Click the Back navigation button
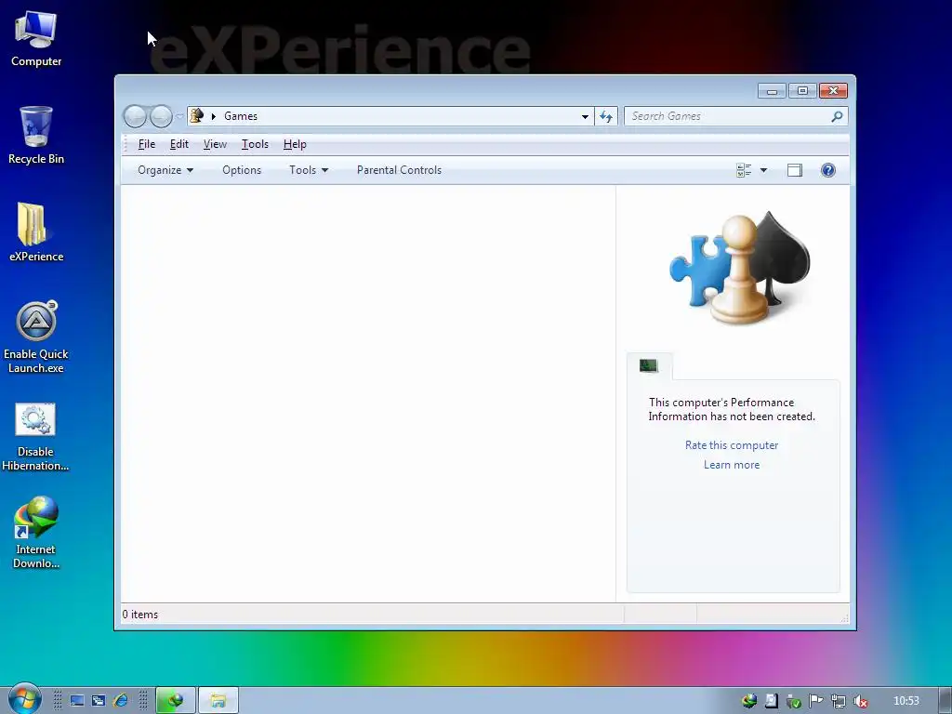 tap(135, 116)
